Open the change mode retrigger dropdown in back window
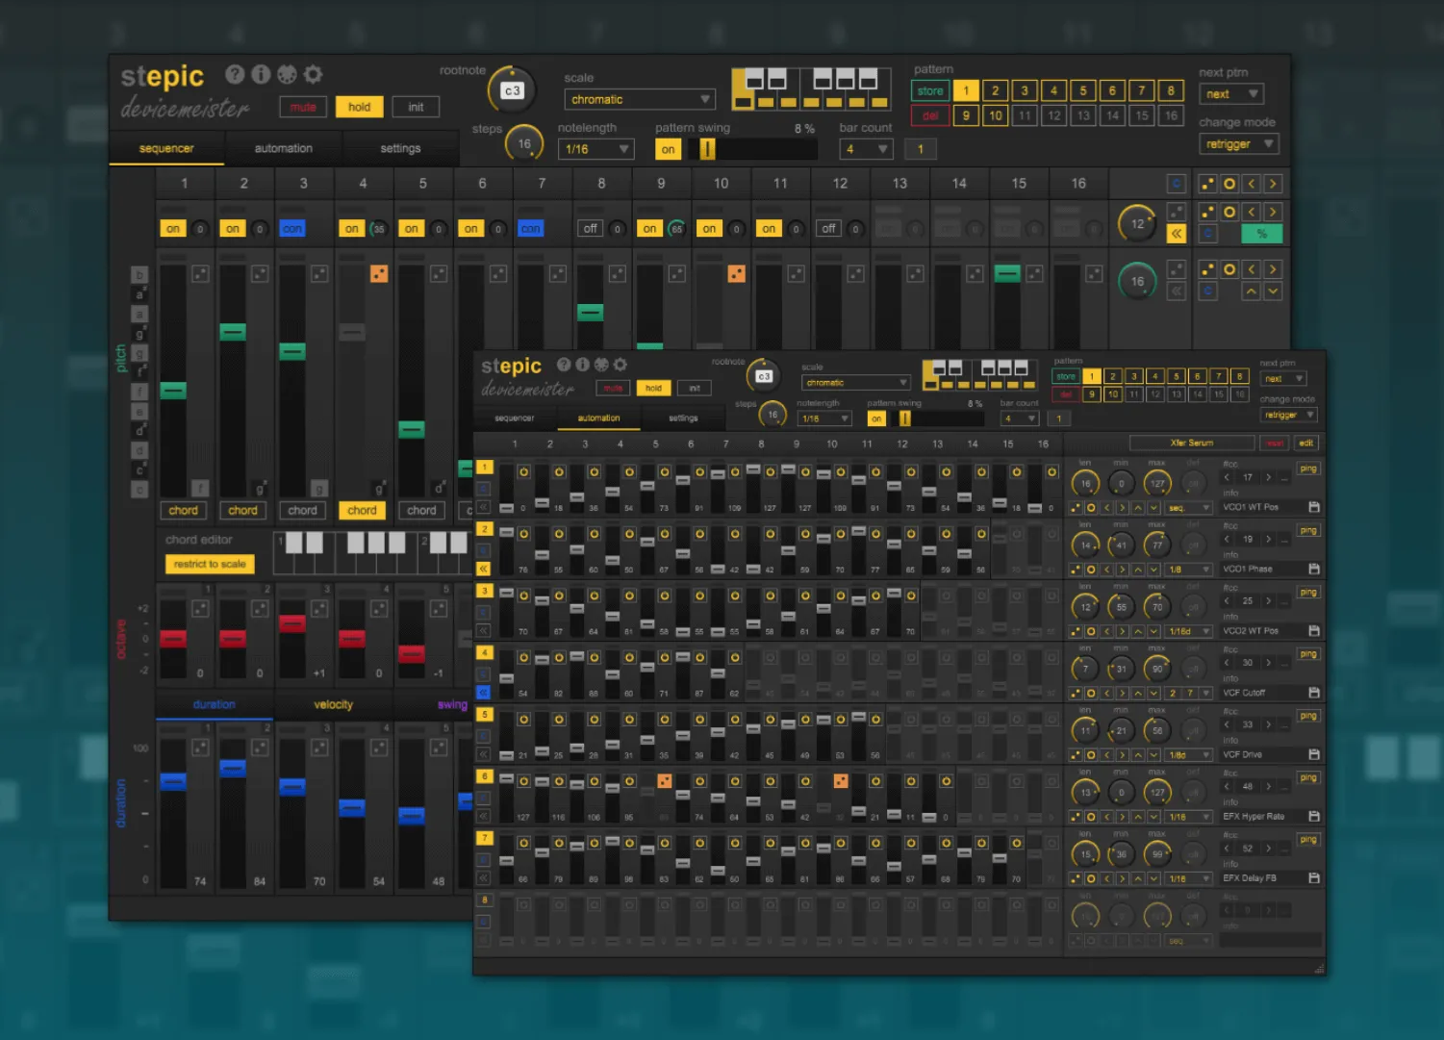Image resolution: width=1444 pixels, height=1040 pixels. click(1239, 144)
